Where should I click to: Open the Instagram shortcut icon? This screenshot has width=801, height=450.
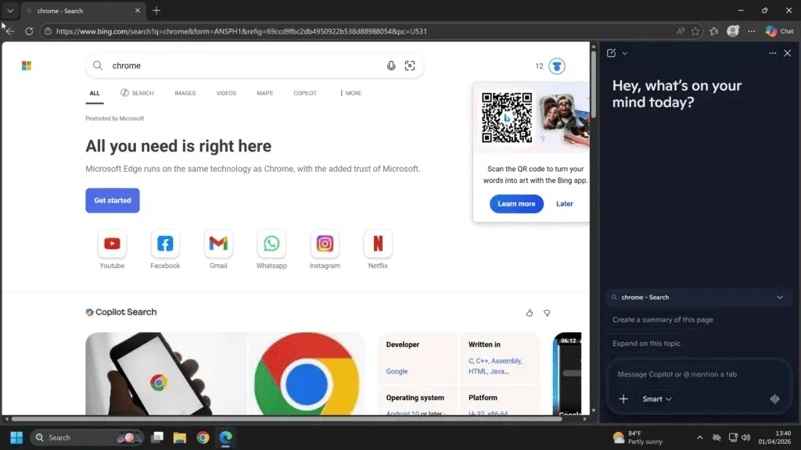[x=325, y=244]
